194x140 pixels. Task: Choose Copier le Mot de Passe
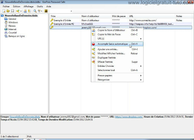tap(117, 35)
